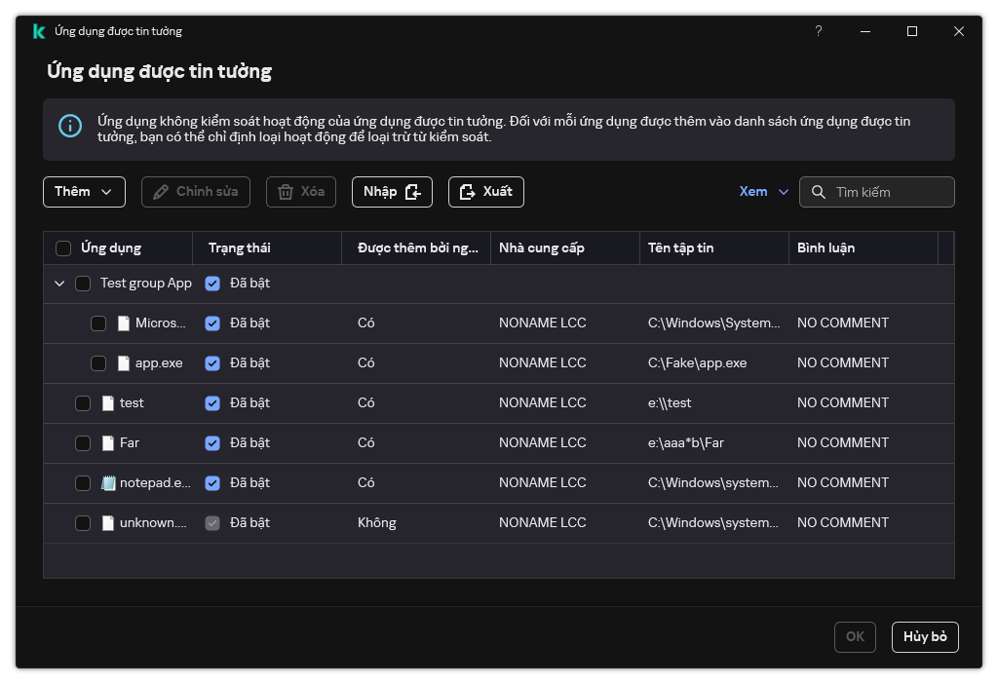Sort by Tên tập tin column header
The image size is (998, 684).
(680, 248)
